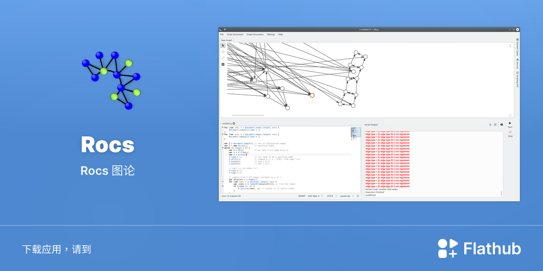The width and height of the screenshot is (543, 271).
Task: Click the Rocs application icon in title bar
Action: (x=220, y=29)
